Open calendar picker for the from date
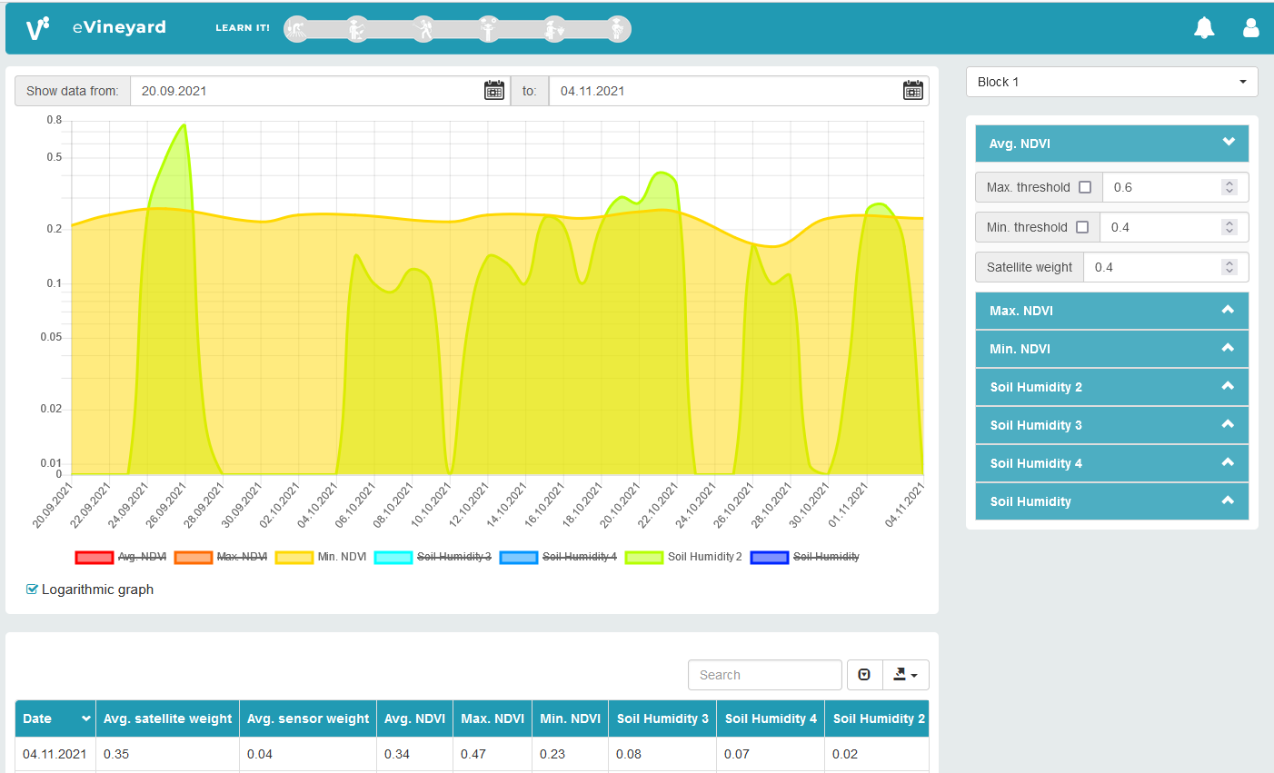Screen dimensions: 1274x773 494,91
